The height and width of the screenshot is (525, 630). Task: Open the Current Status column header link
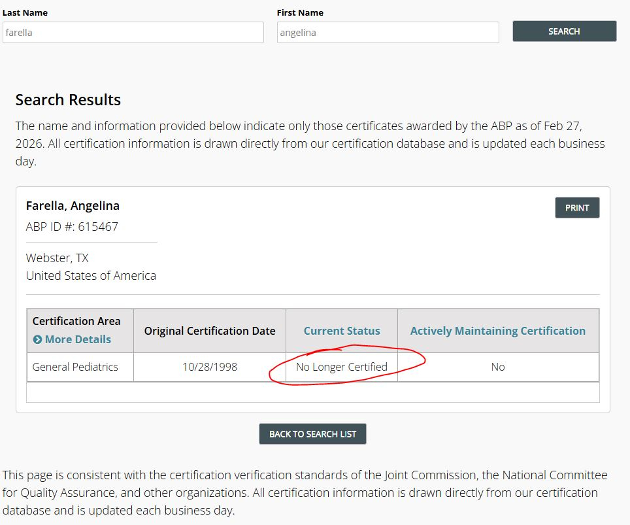click(x=341, y=331)
